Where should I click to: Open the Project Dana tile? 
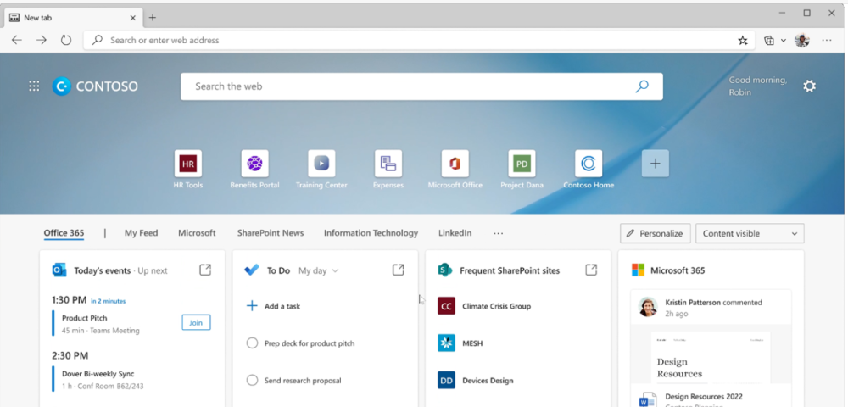(522, 164)
